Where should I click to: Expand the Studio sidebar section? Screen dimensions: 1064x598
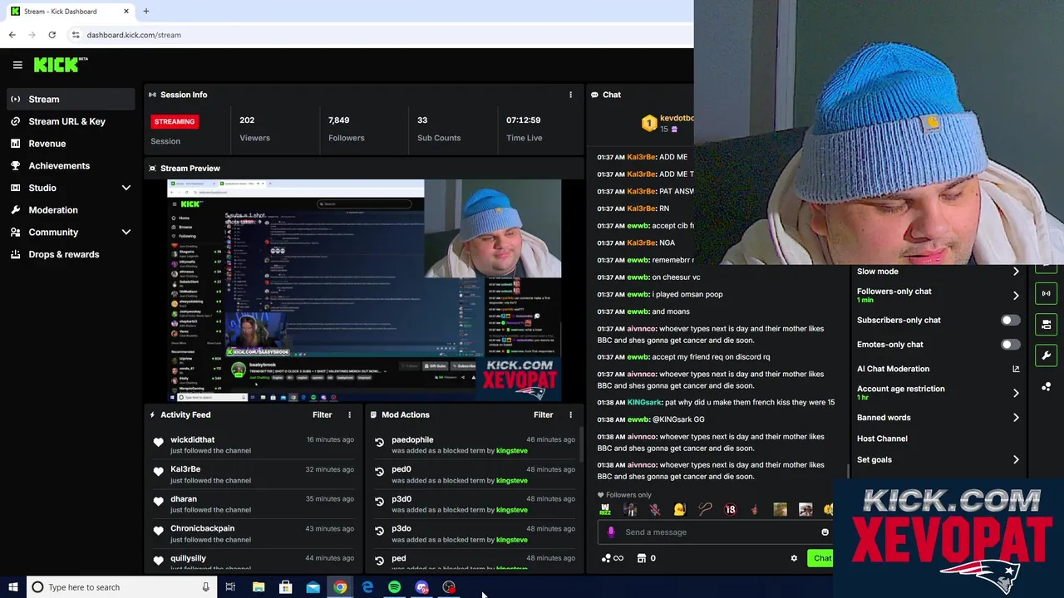[x=126, y=188]
